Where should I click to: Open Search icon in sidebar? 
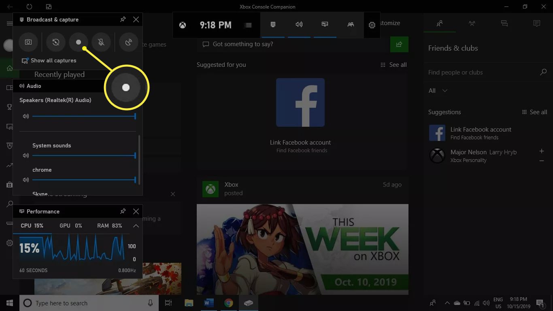click(x=10, y=204)
